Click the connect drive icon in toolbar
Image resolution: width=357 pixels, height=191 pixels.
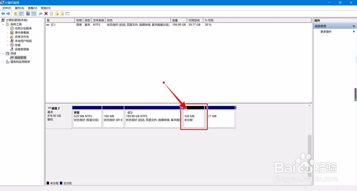pos(41,14)
